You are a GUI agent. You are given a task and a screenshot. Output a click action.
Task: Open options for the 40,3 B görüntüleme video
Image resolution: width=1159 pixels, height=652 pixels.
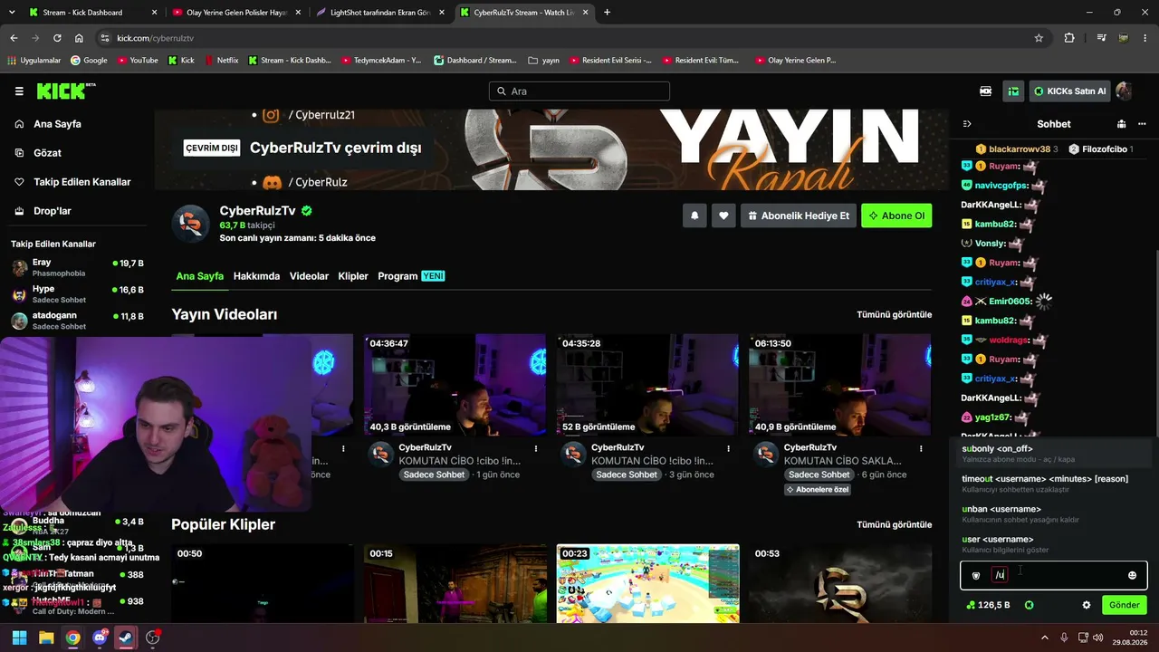point(536,448)
